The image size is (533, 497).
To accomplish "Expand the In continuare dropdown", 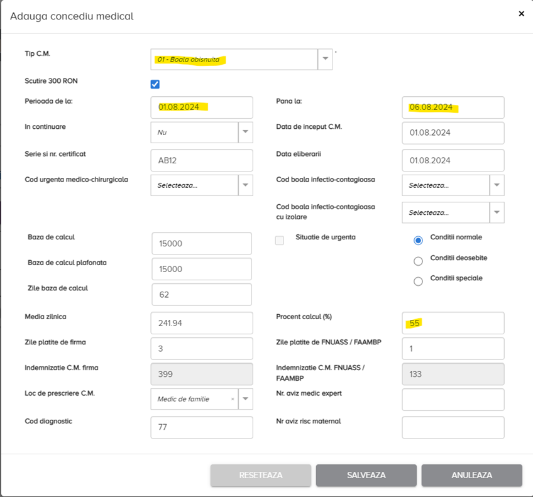I will 245,133.
